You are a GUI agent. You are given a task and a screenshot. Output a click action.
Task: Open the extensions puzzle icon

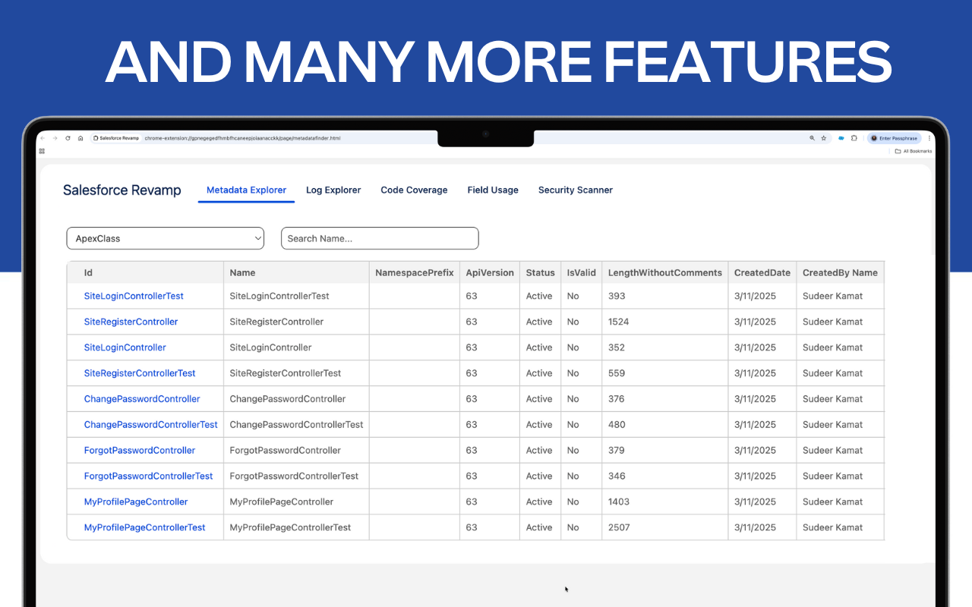[854, 138]
